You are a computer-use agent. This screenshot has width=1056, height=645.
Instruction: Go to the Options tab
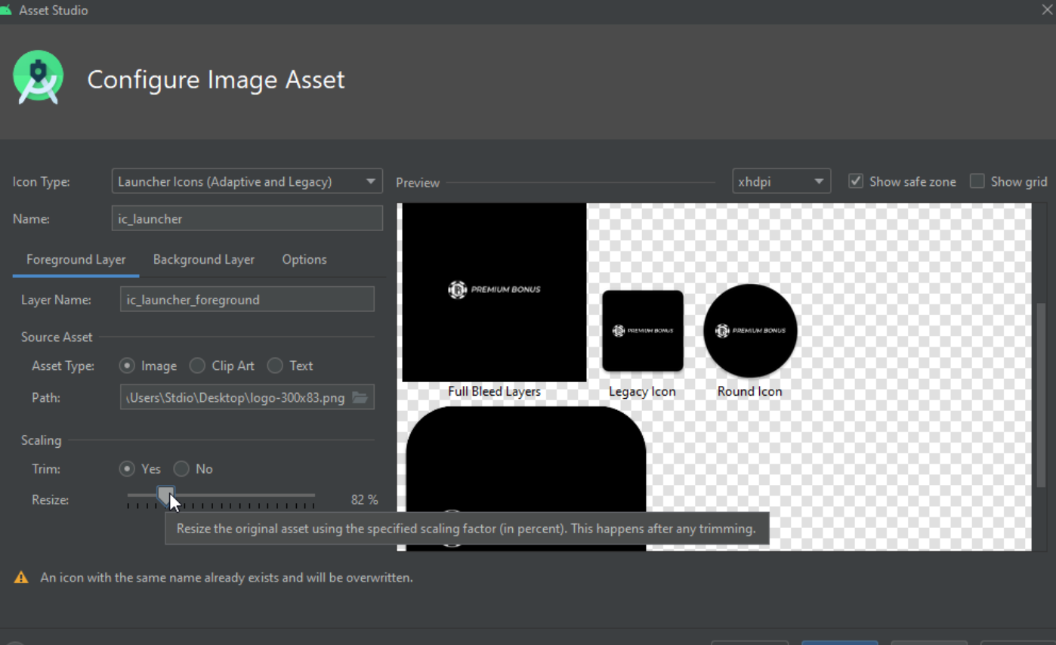point(304,259)
